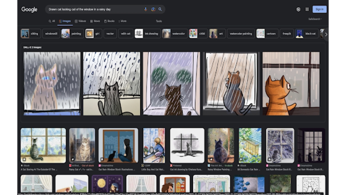This screenshot has width=346, height=195.
Task: Open 'A Cat Staring At The Outside' caption link
Action: coord(39,169)
